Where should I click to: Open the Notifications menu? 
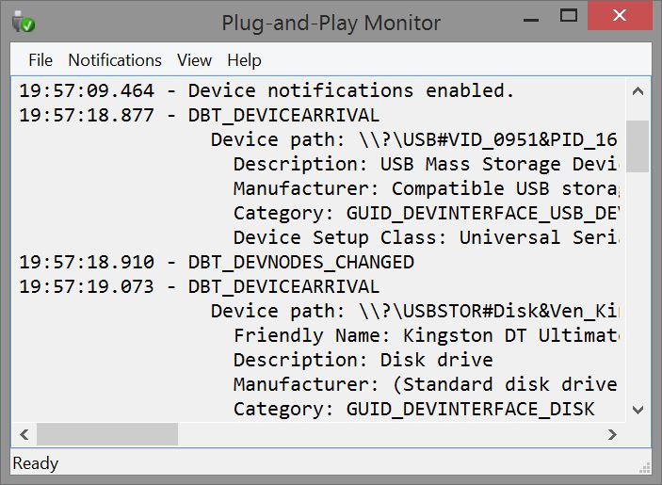115,60
